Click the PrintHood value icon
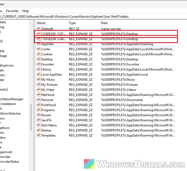Viewport: 187px width, 171px height. pos(38,105)
